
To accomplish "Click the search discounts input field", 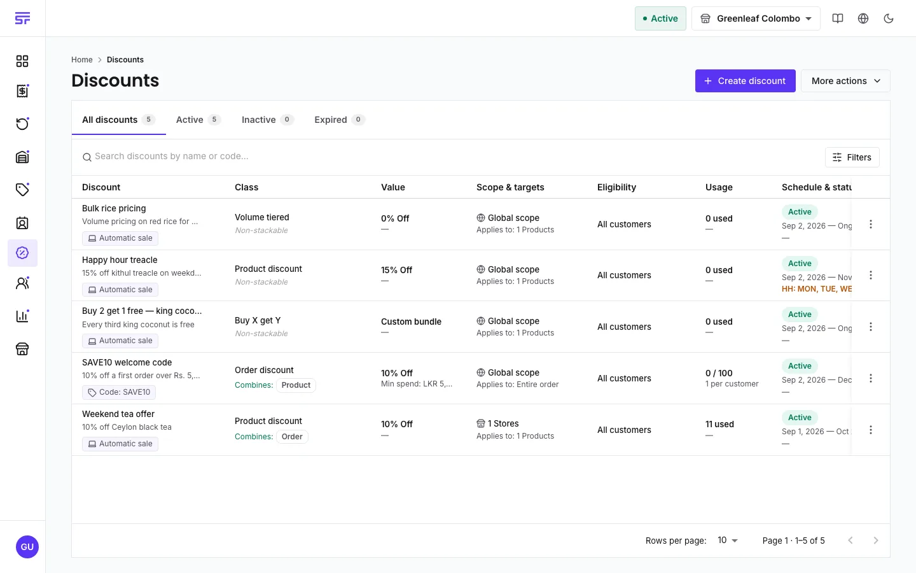I will pyautogui.click(x=448, y=157).
